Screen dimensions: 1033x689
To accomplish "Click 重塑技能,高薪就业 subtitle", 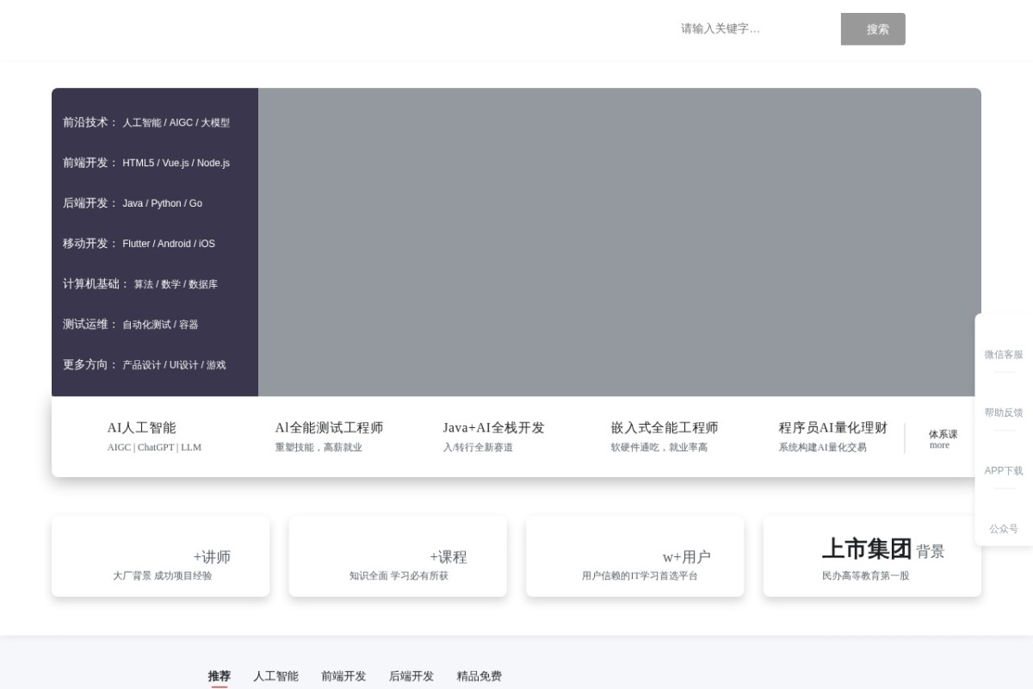I will pyautogui.click(x=319, y=448).
